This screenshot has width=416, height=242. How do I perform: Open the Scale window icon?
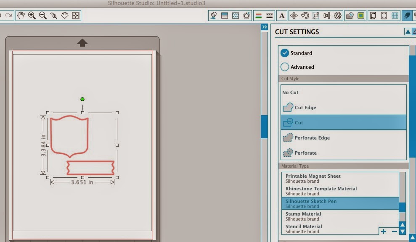coord(316,16)
